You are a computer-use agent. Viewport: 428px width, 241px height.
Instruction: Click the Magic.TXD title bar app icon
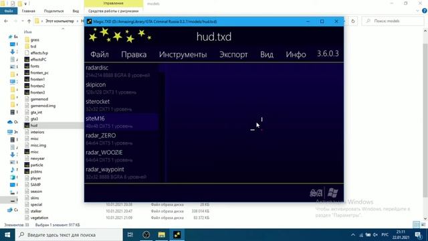89,21
